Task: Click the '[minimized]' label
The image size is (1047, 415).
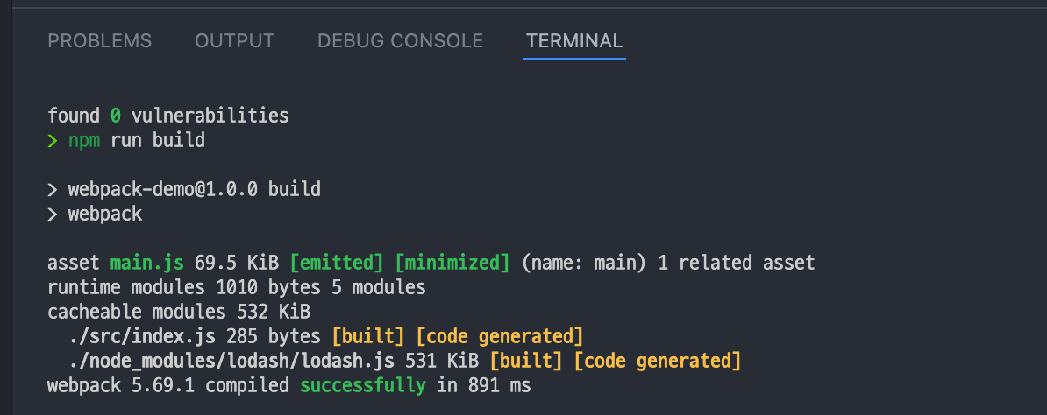Action: tap(452, 263)
